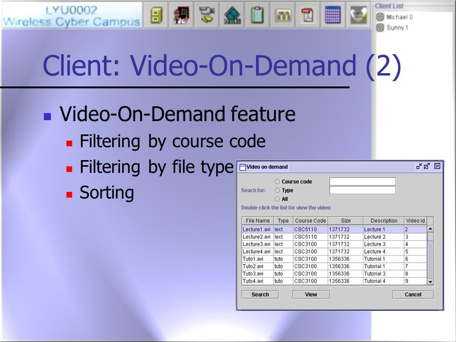Click the Type search text field

[x=362, y=190]
